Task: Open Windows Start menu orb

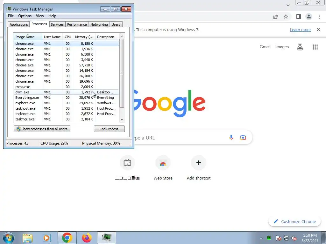Action: 9,238
